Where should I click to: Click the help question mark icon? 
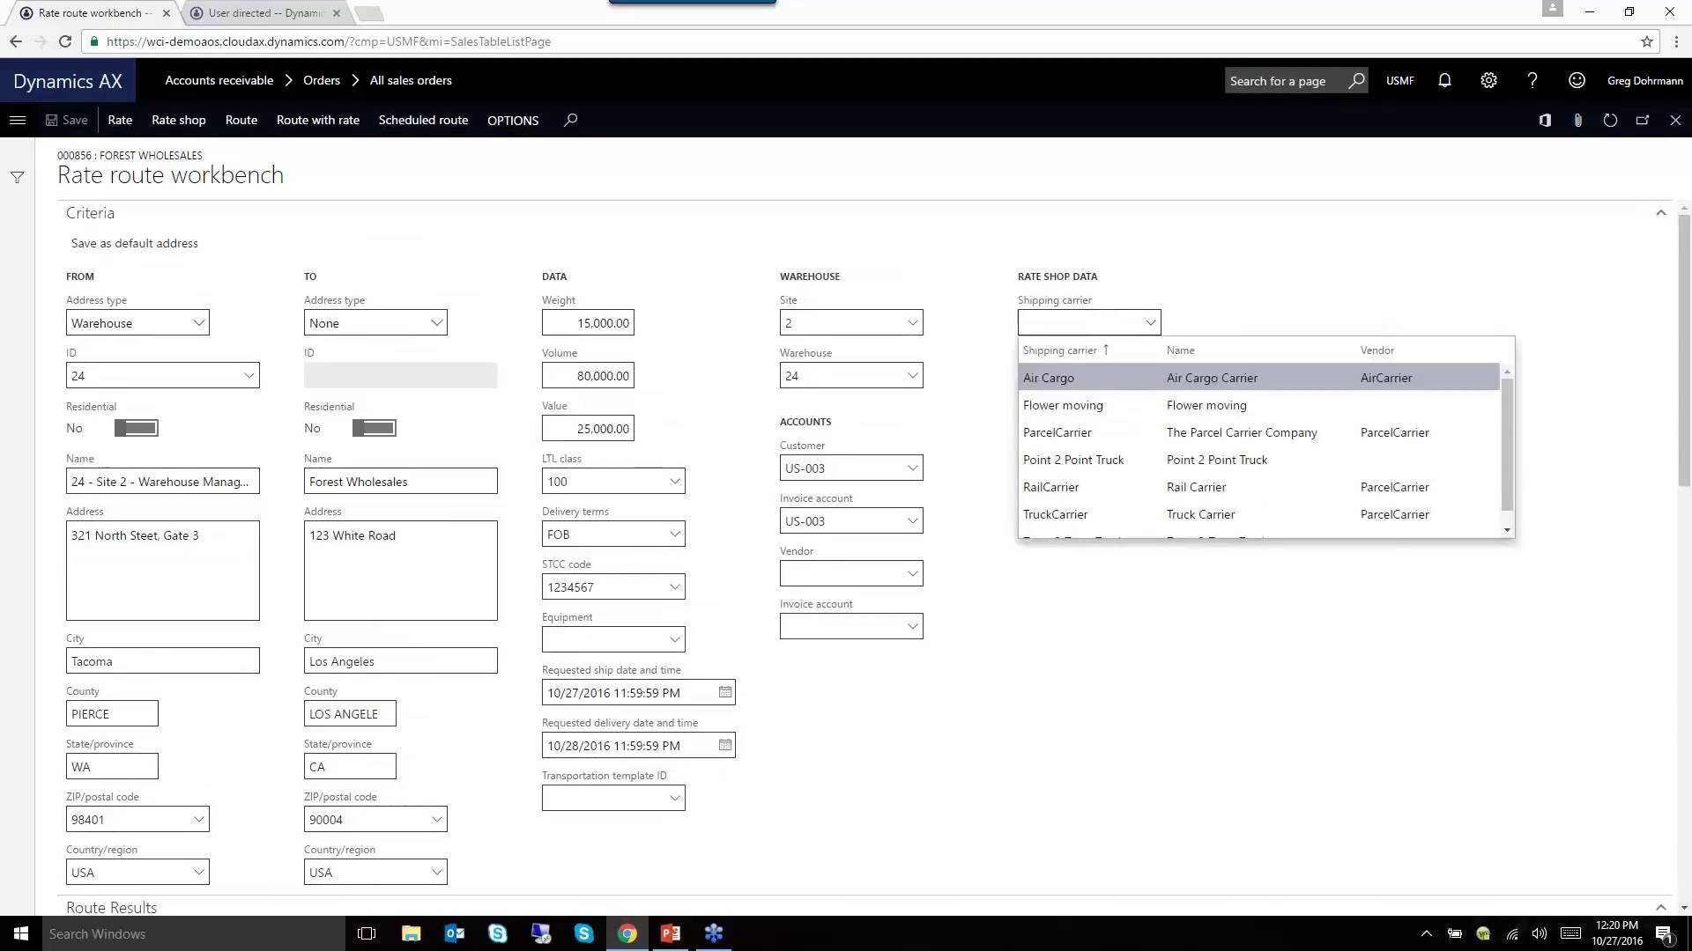click(x=1532, y=80)
